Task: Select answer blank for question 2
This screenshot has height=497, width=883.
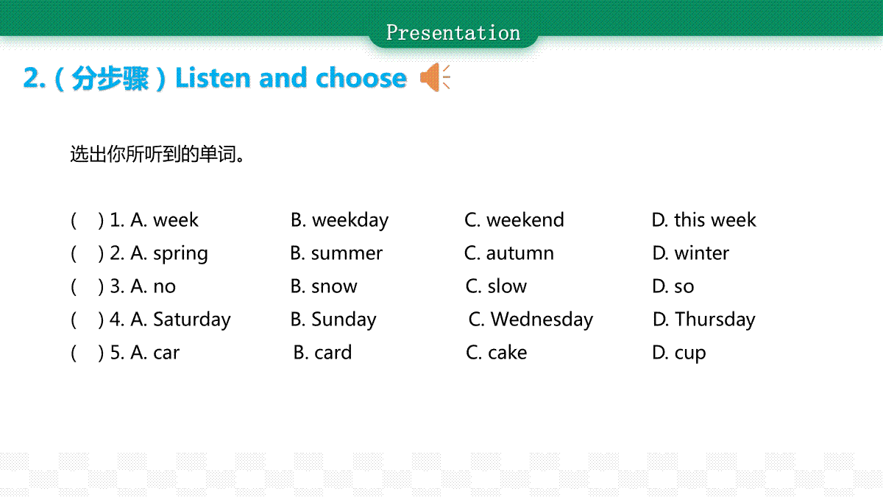Action: pyautogui.click(x=87, y=253)
